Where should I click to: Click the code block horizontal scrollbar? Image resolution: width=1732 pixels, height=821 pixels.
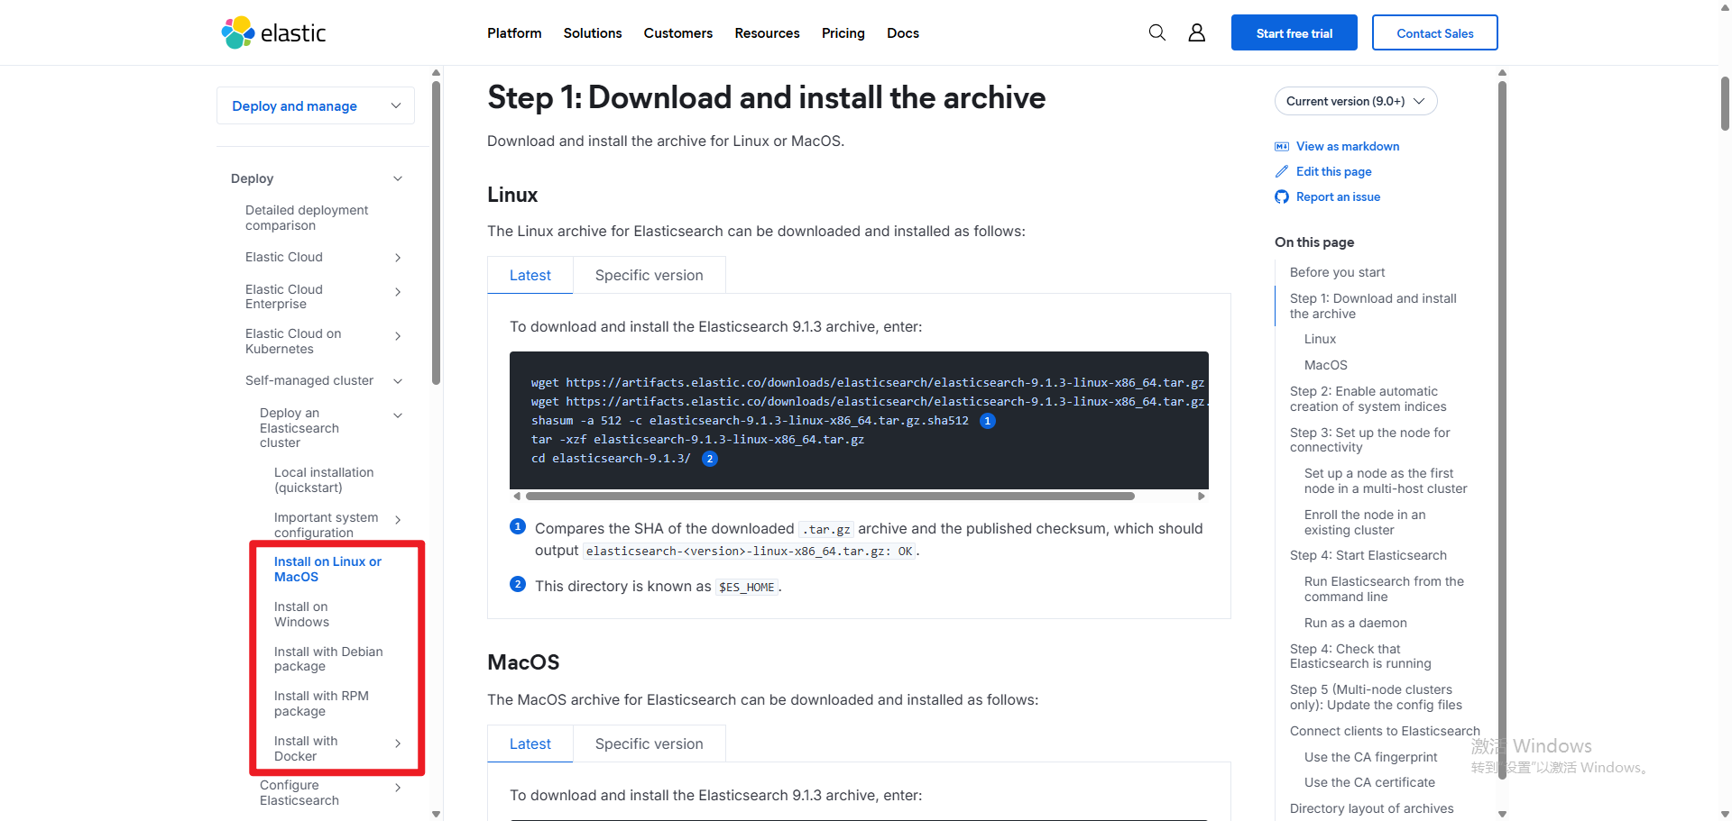(x=830, y=496)
